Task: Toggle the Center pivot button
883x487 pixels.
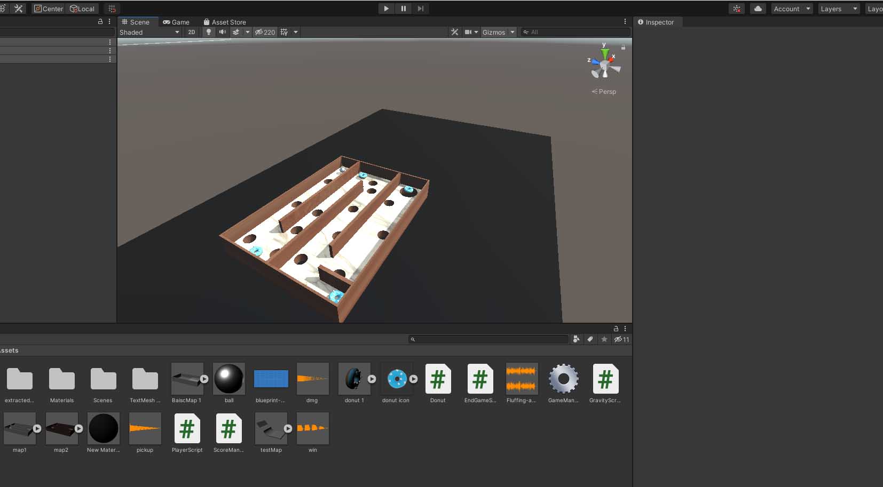Action: [x=49, y=9]
